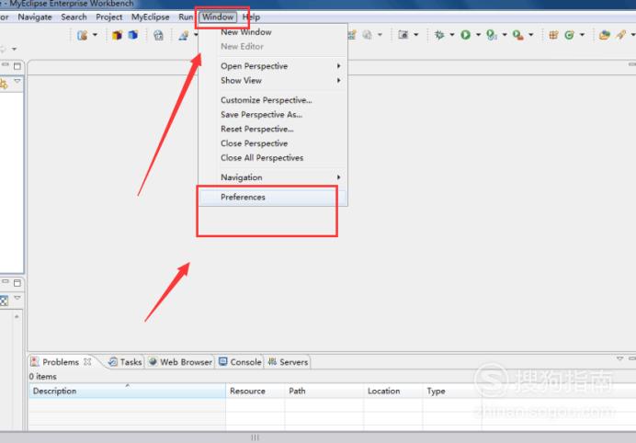636x443 pixels.
Task: Choose New Editor in Window menu
Action: [x=273, y=47]
